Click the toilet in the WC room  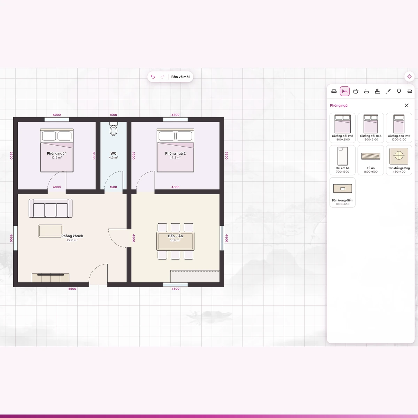(x=114, y=129)
